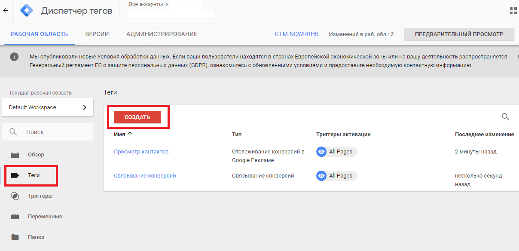Switch to the Администрирование tab
The image size is (519, 251).
(162, 34)
